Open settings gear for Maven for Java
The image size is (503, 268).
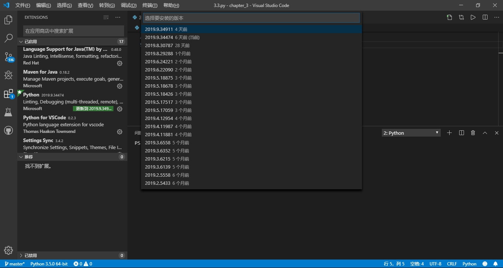[x=119, y=86]
